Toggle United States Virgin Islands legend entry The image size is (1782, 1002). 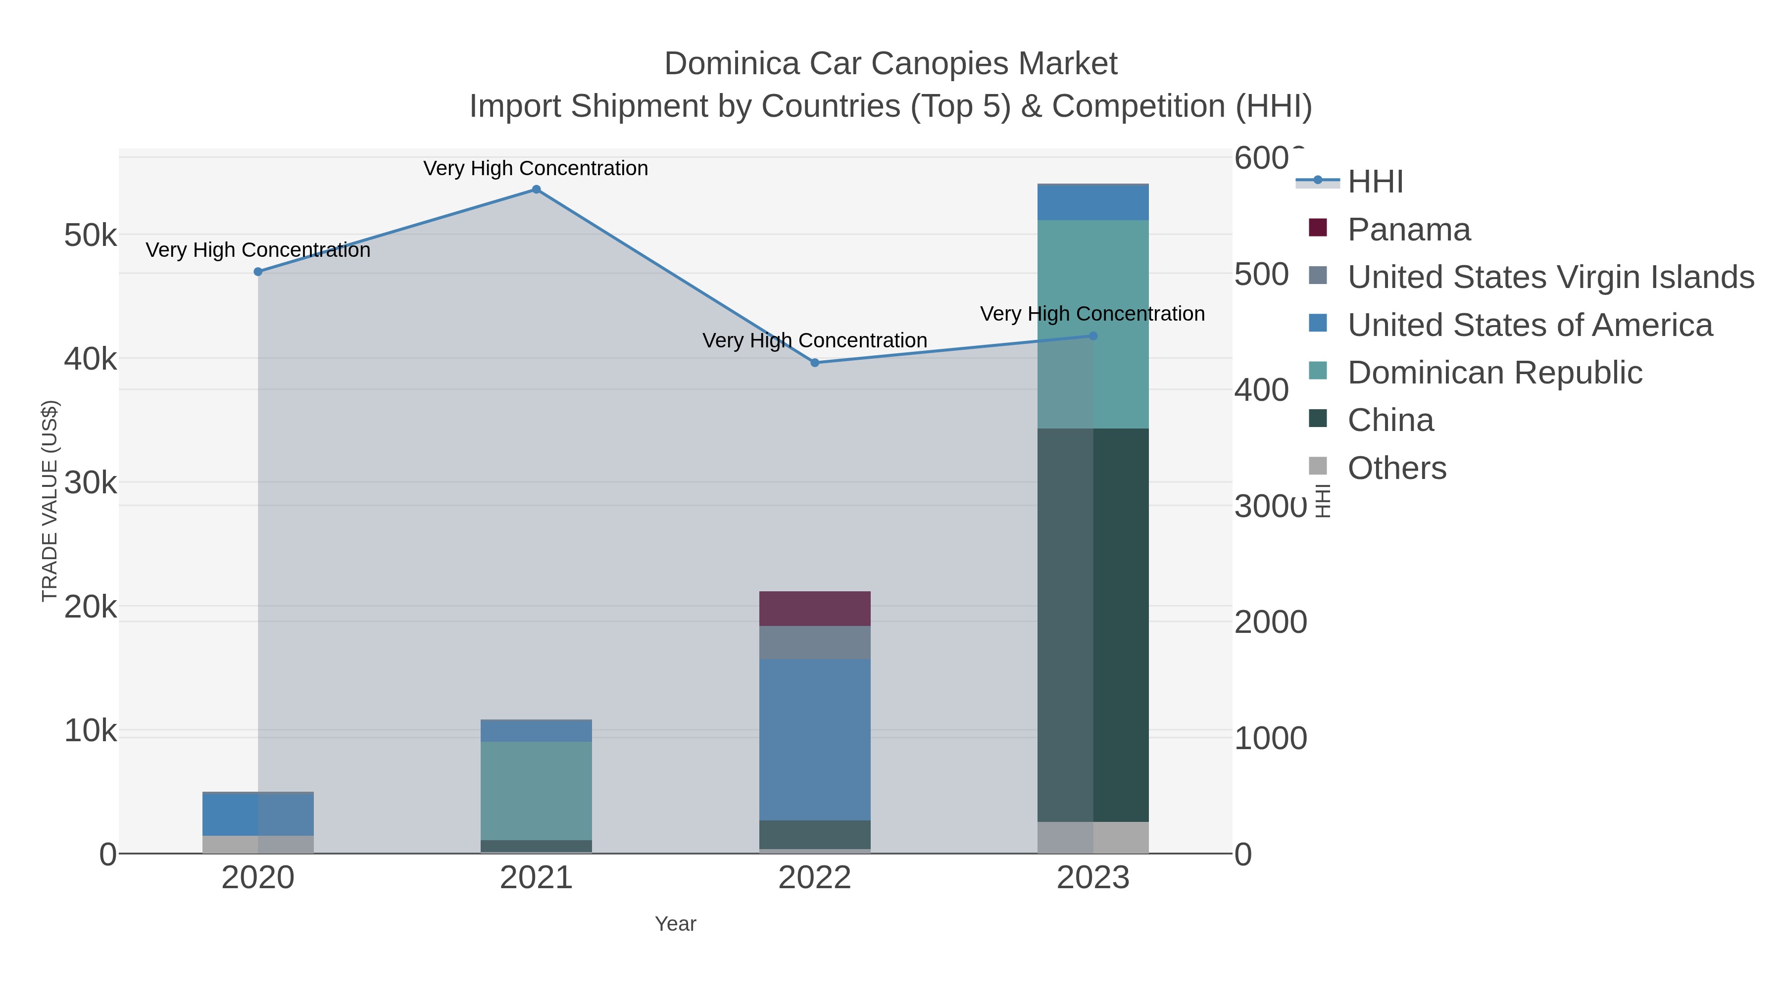[x=1532, y=277]
